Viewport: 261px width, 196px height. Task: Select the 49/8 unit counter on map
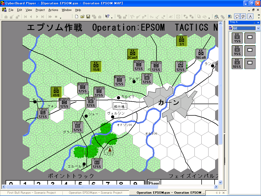click(56, 92)
